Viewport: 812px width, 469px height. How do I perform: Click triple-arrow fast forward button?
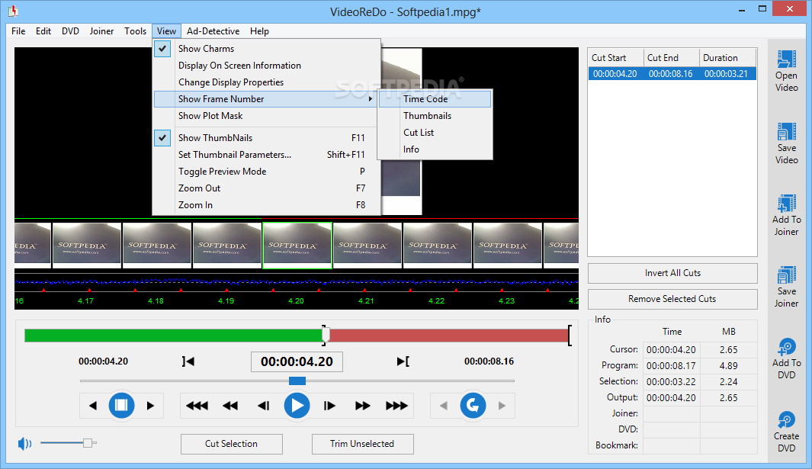(396, 406)
